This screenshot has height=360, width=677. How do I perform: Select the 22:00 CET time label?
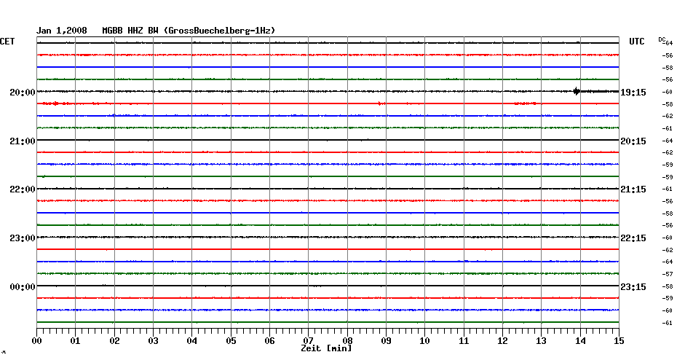23,189
